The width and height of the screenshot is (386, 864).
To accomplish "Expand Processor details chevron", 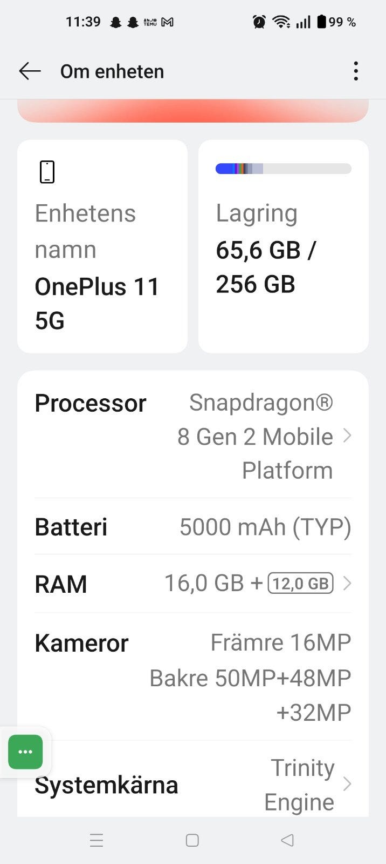I will tap(347, 436).
